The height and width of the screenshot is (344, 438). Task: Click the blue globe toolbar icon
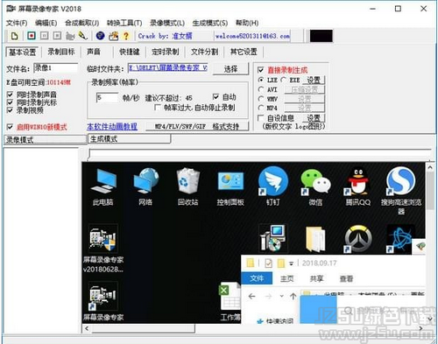tap(100, 36)
